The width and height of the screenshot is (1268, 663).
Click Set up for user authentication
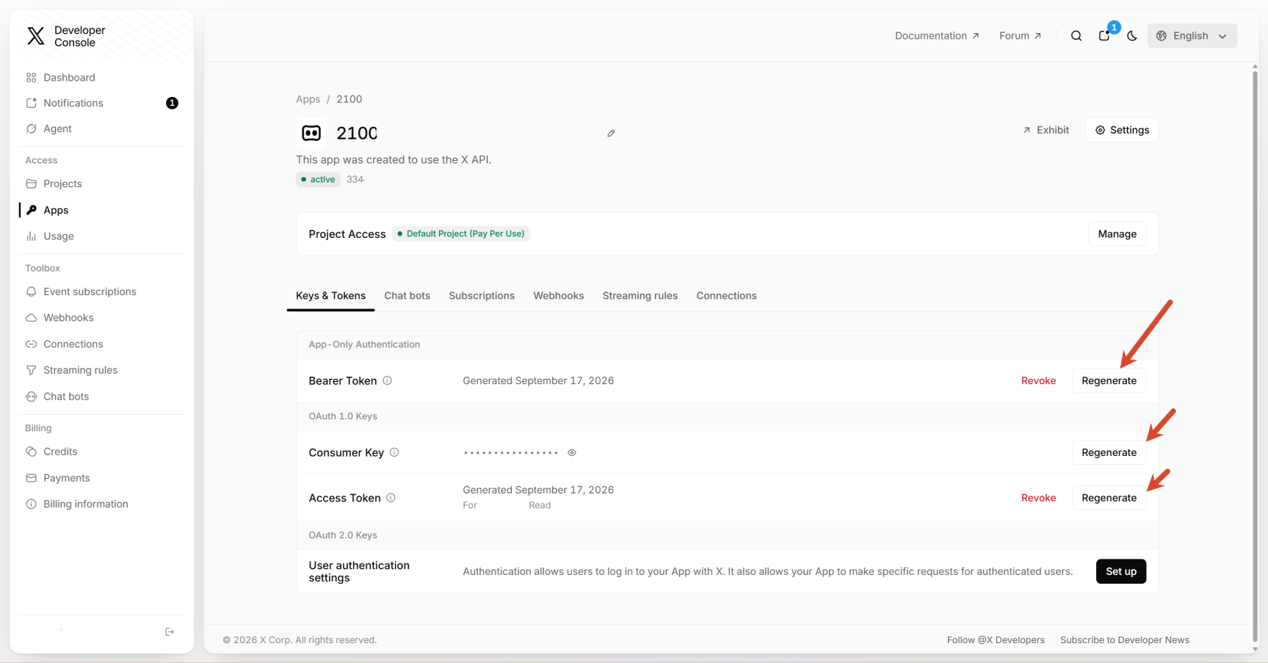1121,572
